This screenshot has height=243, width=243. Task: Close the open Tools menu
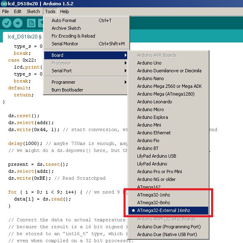click(x=50, y=11)
